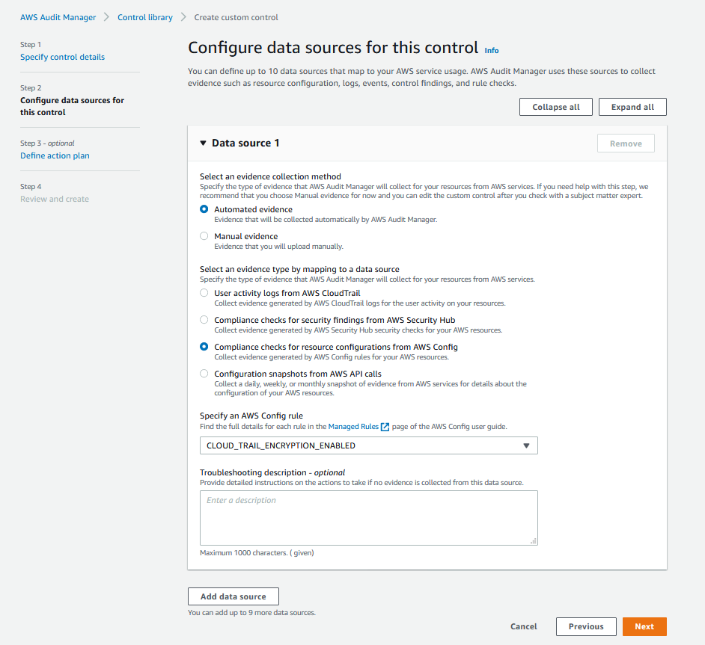
Task: Click Add data source button
Action: click(234, 596)
